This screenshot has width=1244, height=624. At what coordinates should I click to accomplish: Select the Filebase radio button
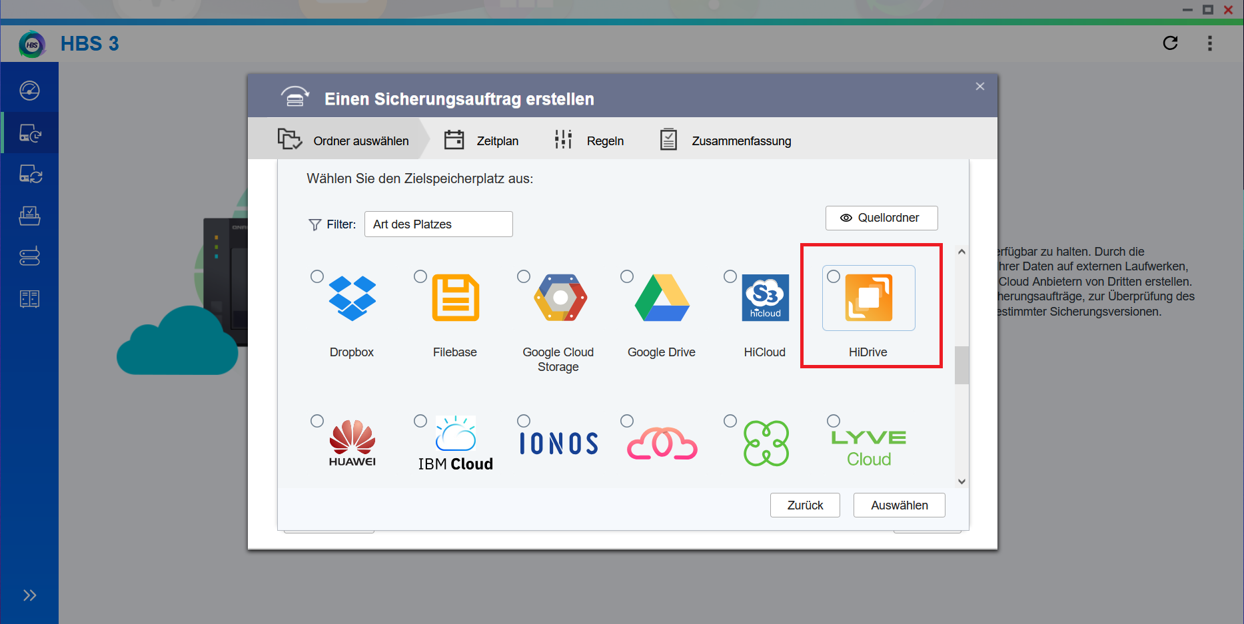[420, 276]
